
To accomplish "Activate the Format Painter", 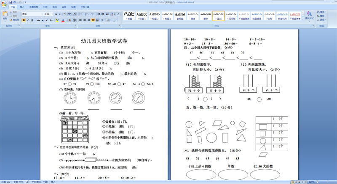I will pyautogui.click(x=14, y=20).
